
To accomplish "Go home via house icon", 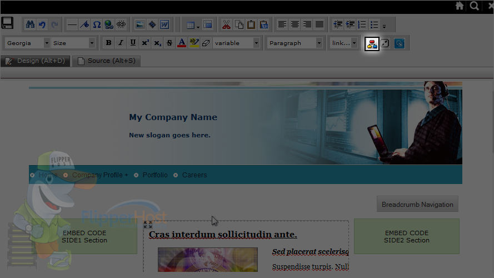I will point(460,6).
